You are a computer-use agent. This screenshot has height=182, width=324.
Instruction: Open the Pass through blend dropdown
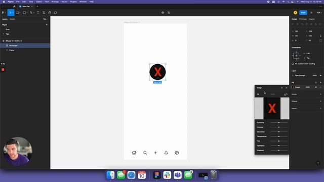[x=301, y=75]
